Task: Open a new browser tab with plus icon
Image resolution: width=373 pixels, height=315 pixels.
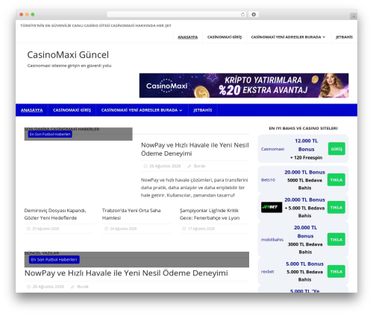Action: click(x=354, y=16)
